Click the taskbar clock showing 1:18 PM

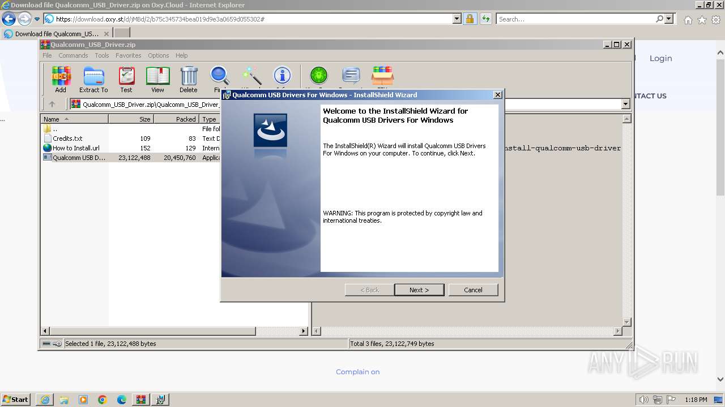pos(696,400)
